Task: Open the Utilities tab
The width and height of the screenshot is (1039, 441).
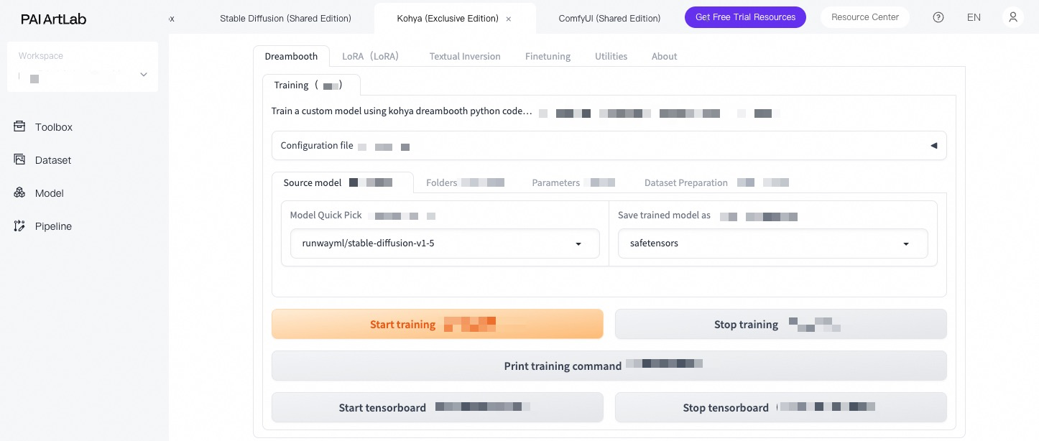Action: [611, 56]
